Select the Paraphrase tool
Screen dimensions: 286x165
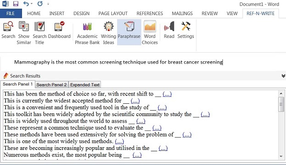pos(129,32)
